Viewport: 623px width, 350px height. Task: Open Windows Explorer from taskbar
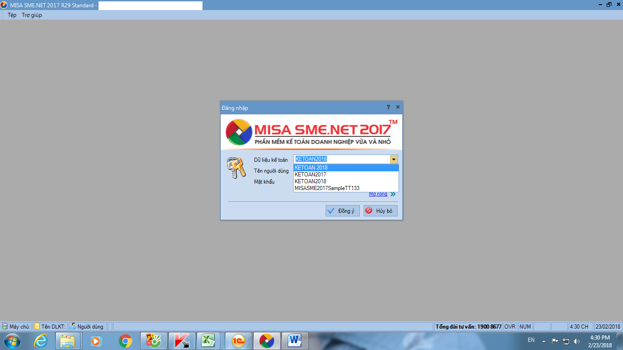(x=67, y=341)
